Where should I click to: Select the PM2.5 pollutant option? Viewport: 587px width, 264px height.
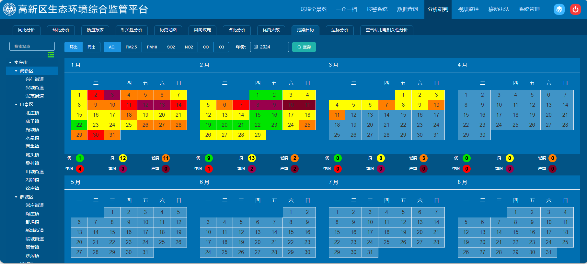[131, 47]
